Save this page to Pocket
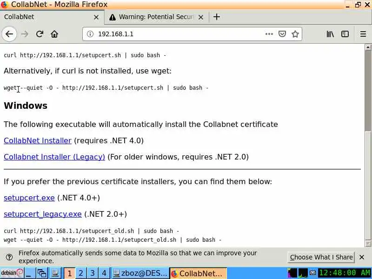The width and height of the screenshot is (372, 279). [x=282, y=34]
